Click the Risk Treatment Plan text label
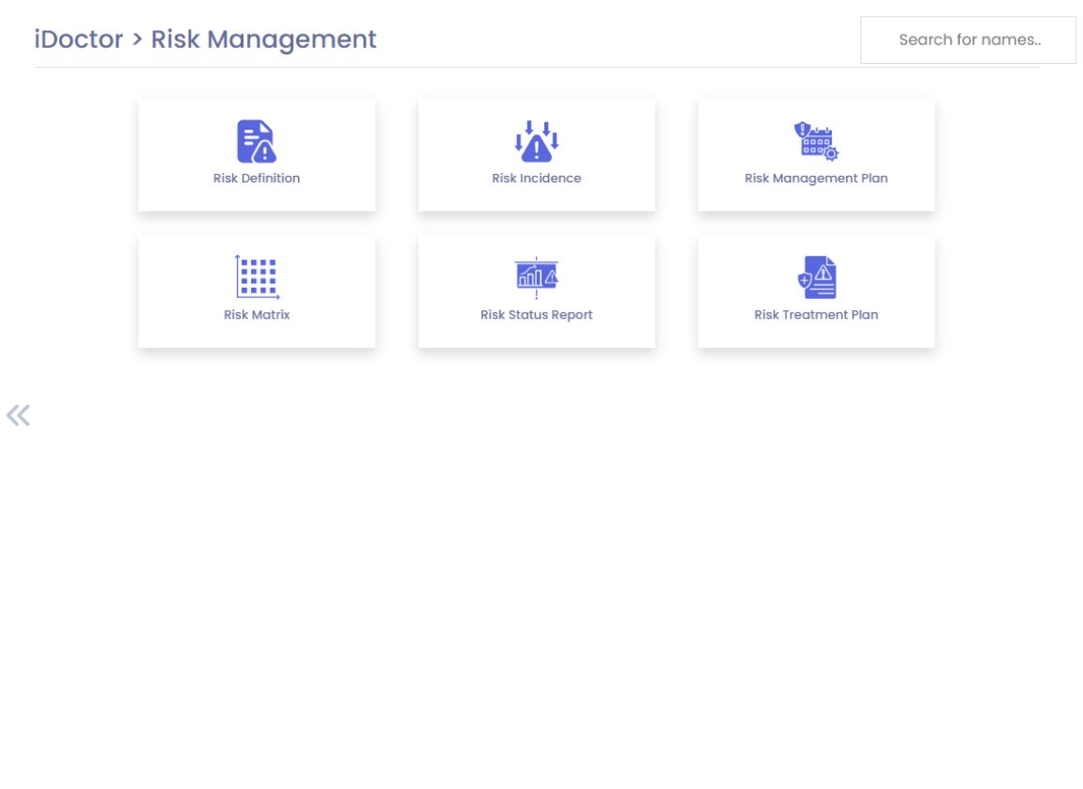This screenshot has height=789, width=1083. tap(816, 315)
